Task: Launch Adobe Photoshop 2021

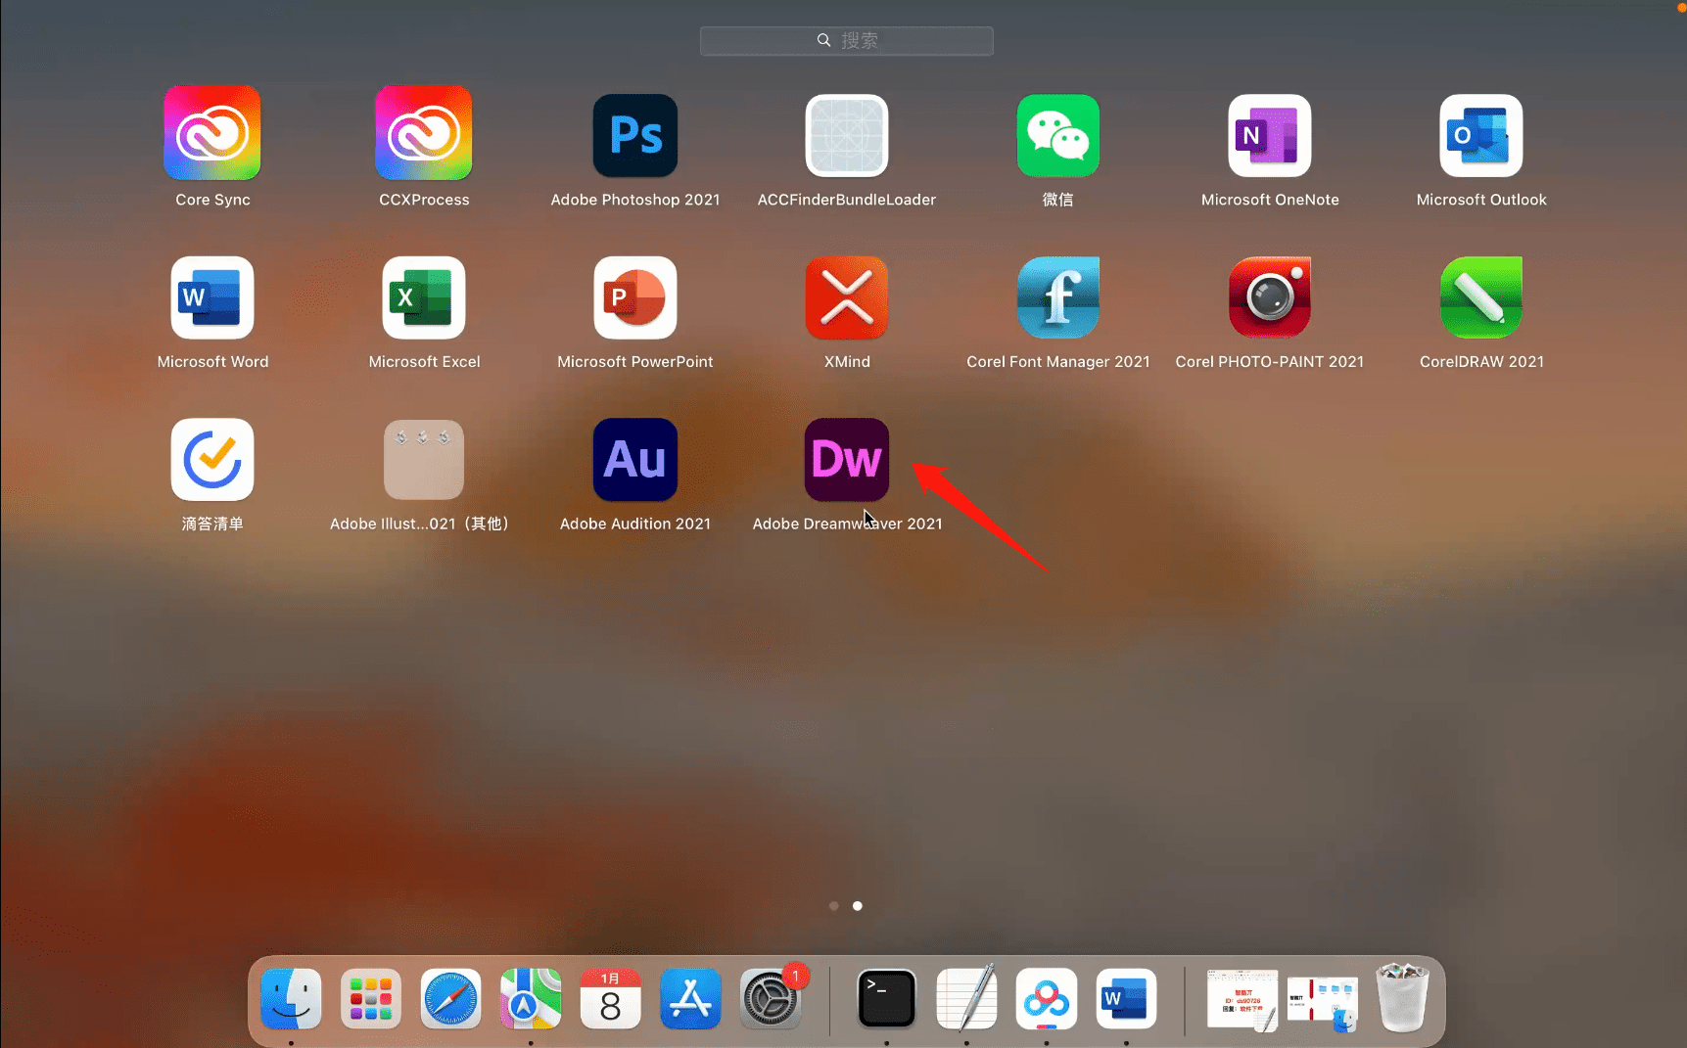Action: [x=635, y=135]
